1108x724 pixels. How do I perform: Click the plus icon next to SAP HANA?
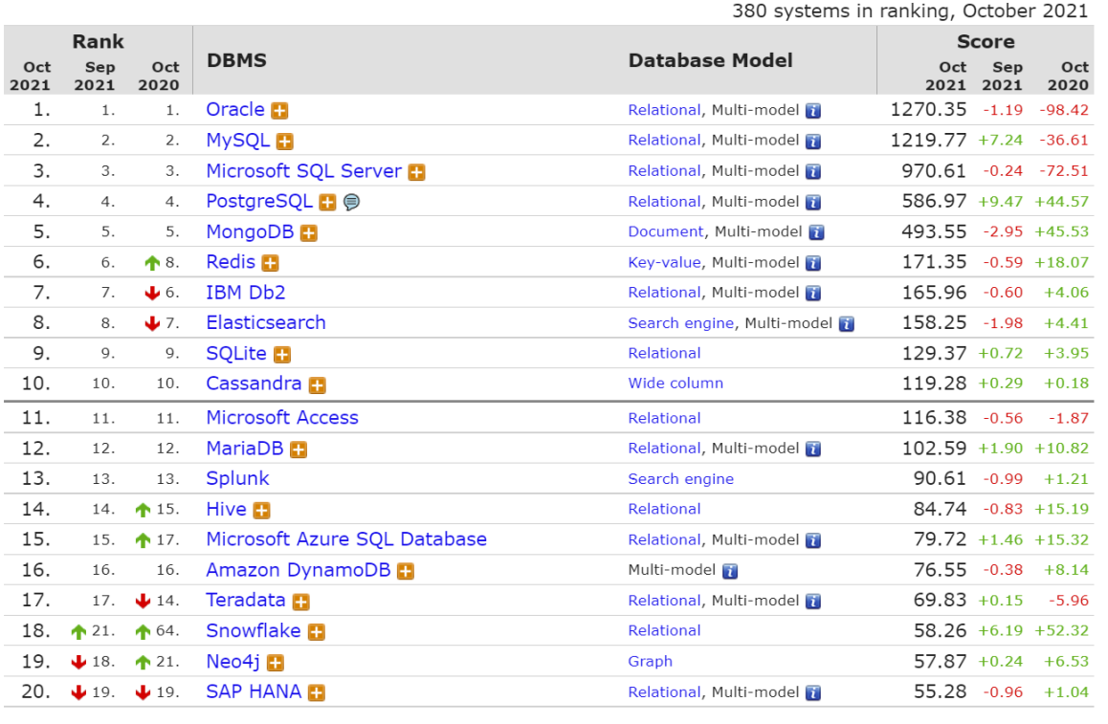click(x=317, y=693)
